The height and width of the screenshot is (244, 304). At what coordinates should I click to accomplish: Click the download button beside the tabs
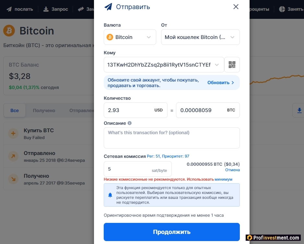coord(299,110)
